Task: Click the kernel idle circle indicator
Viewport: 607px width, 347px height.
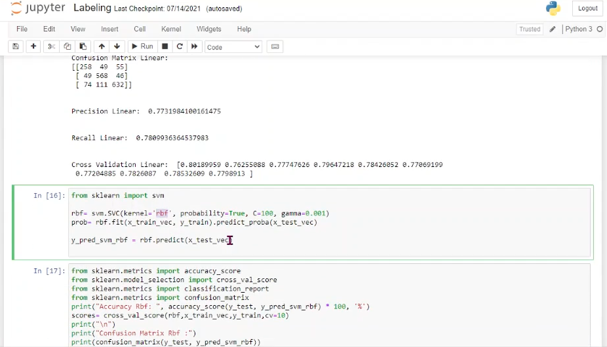Action: click(600, 29)
